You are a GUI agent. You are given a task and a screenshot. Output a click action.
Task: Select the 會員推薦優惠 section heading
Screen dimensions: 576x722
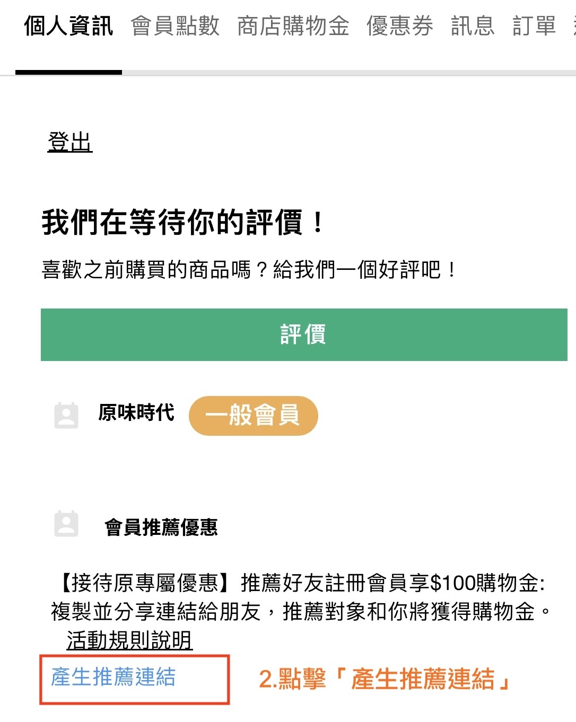(161, 527)
